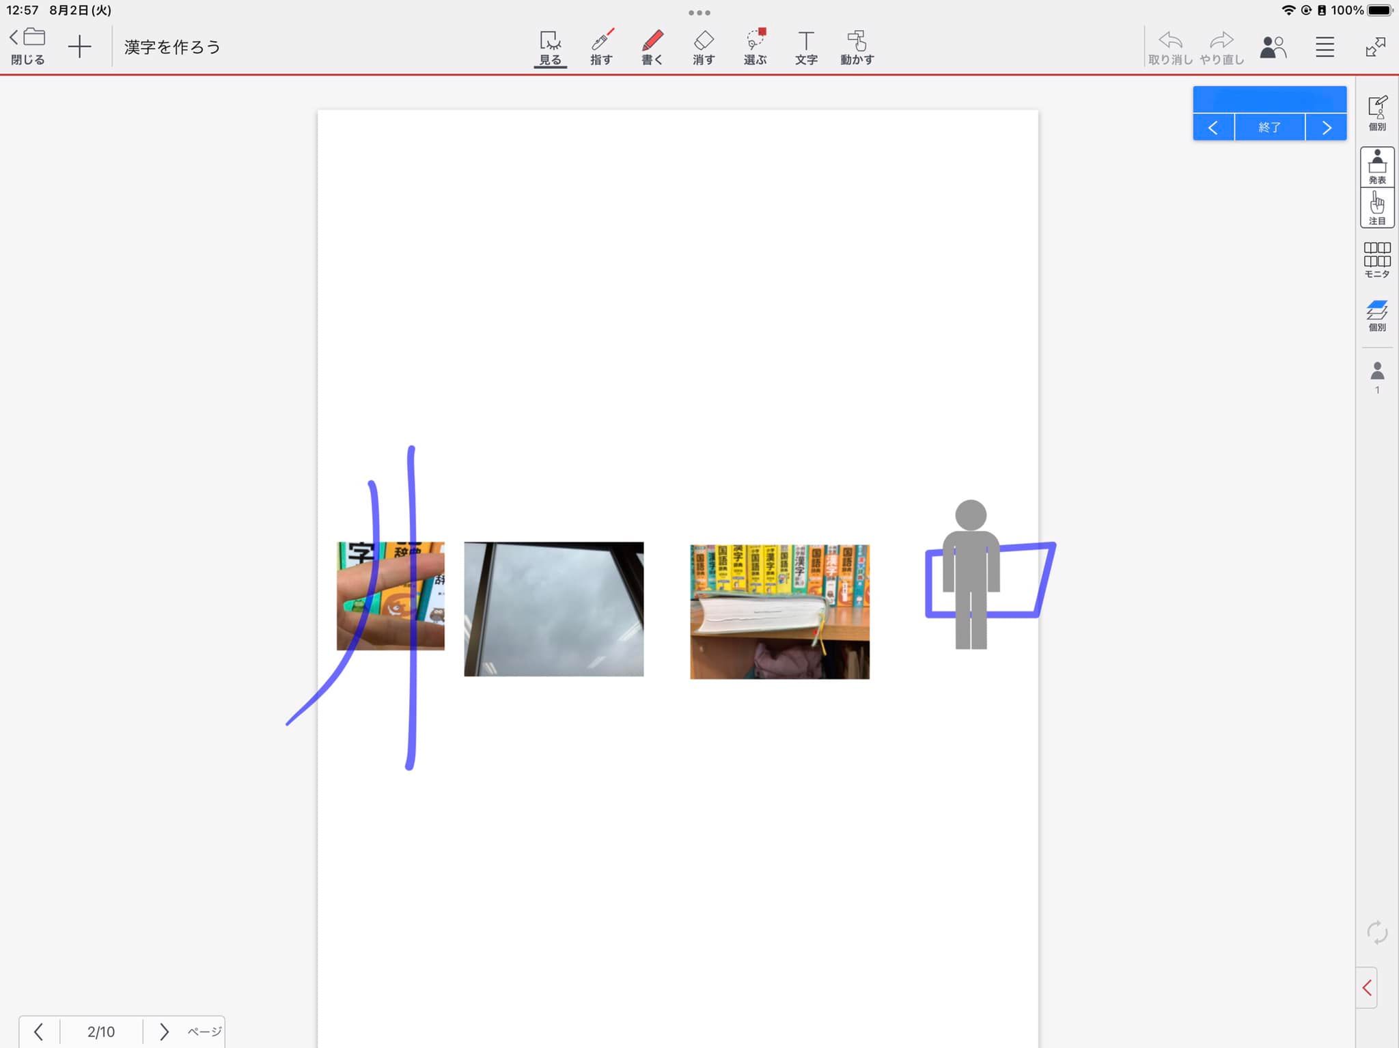Select the 選ぶ lasso selection tool
The width and height of the screenshot is (1399, 1048).
(x=755, y=47)
